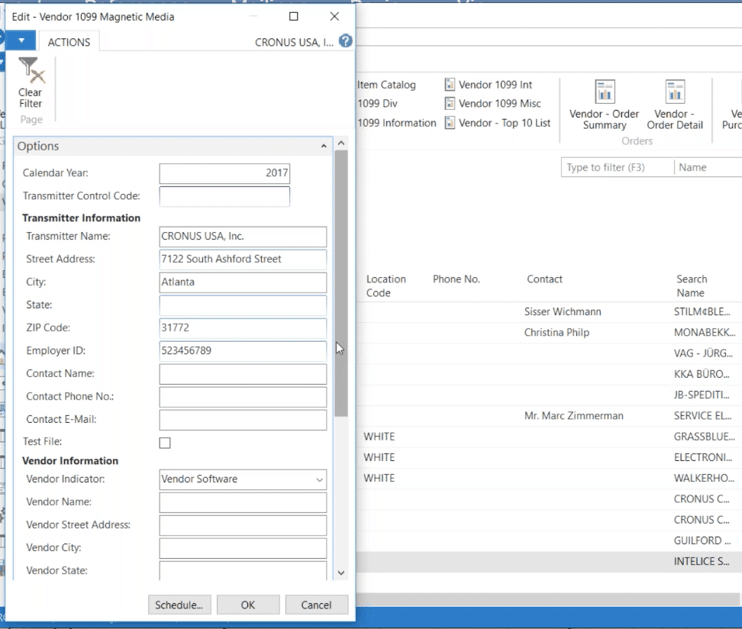The height and width of the screenshot is (629, 742).
Task: Select the VAG - JÜRG... search name cell
Action: 703,353
